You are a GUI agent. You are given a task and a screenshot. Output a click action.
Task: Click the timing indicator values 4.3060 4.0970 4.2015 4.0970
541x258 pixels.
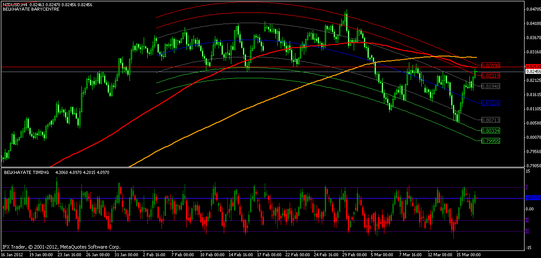[x=82, y=172]
